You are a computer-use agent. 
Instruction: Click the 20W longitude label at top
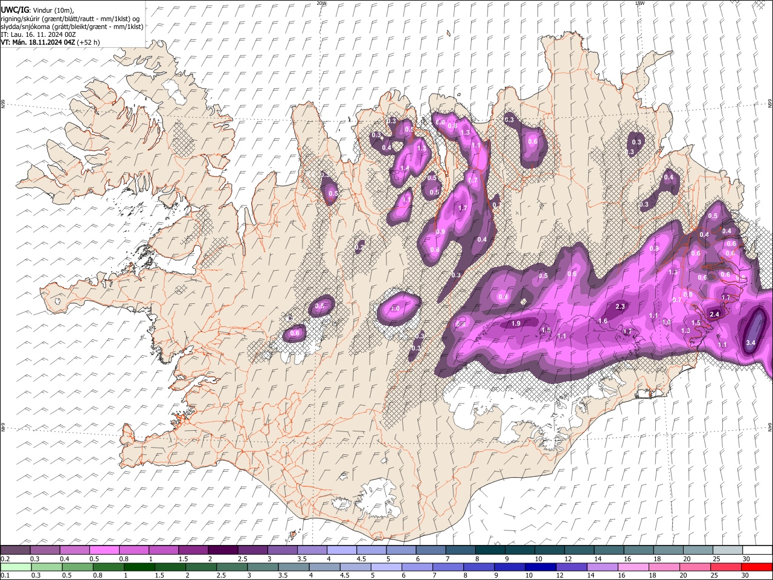pyautogui.click(x=321, y=3)
